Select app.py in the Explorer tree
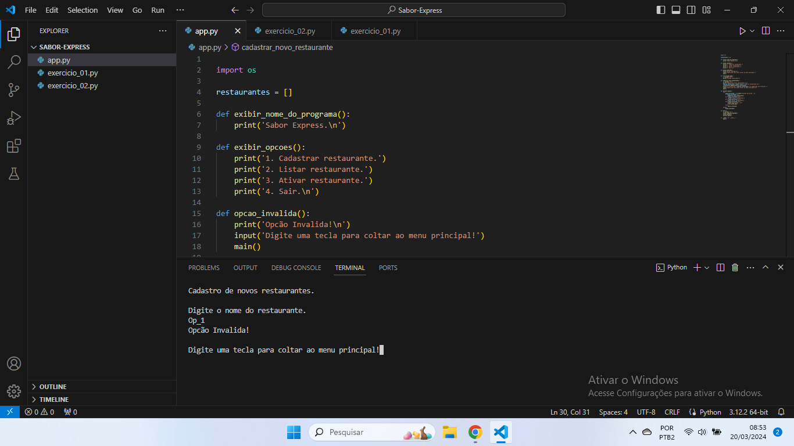This screenshot has height=446, width=794. (102, 60)
